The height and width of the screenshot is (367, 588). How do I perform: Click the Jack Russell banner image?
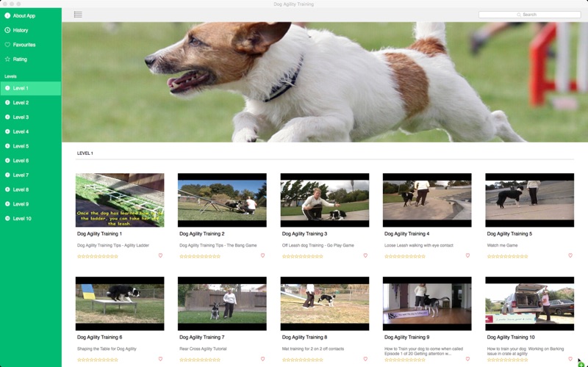pyautogui.click(x=325, y=82)
